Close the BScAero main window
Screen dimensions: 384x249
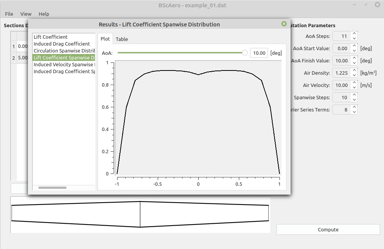click(x=377, y=5)
